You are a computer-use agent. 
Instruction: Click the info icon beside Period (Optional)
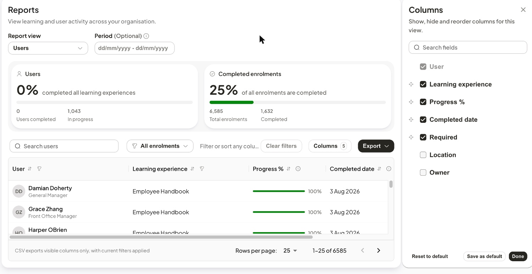click(146, 36)
